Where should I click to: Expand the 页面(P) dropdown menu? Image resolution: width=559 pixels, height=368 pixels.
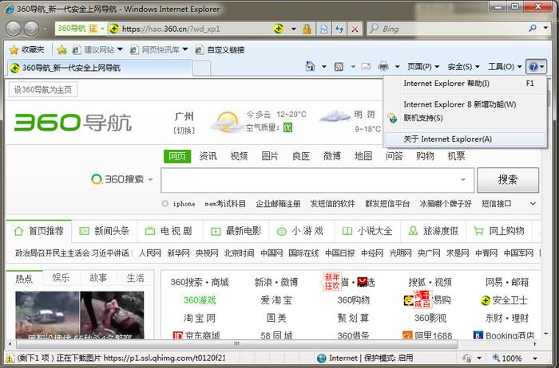423,67
